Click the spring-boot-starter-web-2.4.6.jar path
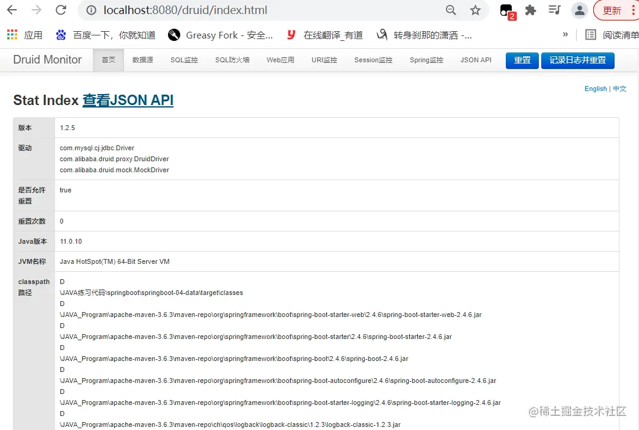The width and height of the screenshot is (639, 430). [x=271, y=315]
